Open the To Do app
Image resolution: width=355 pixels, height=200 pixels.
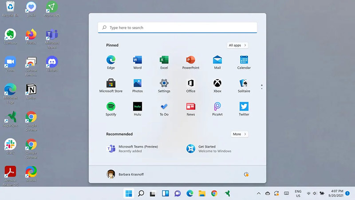(x=164, y=109)
